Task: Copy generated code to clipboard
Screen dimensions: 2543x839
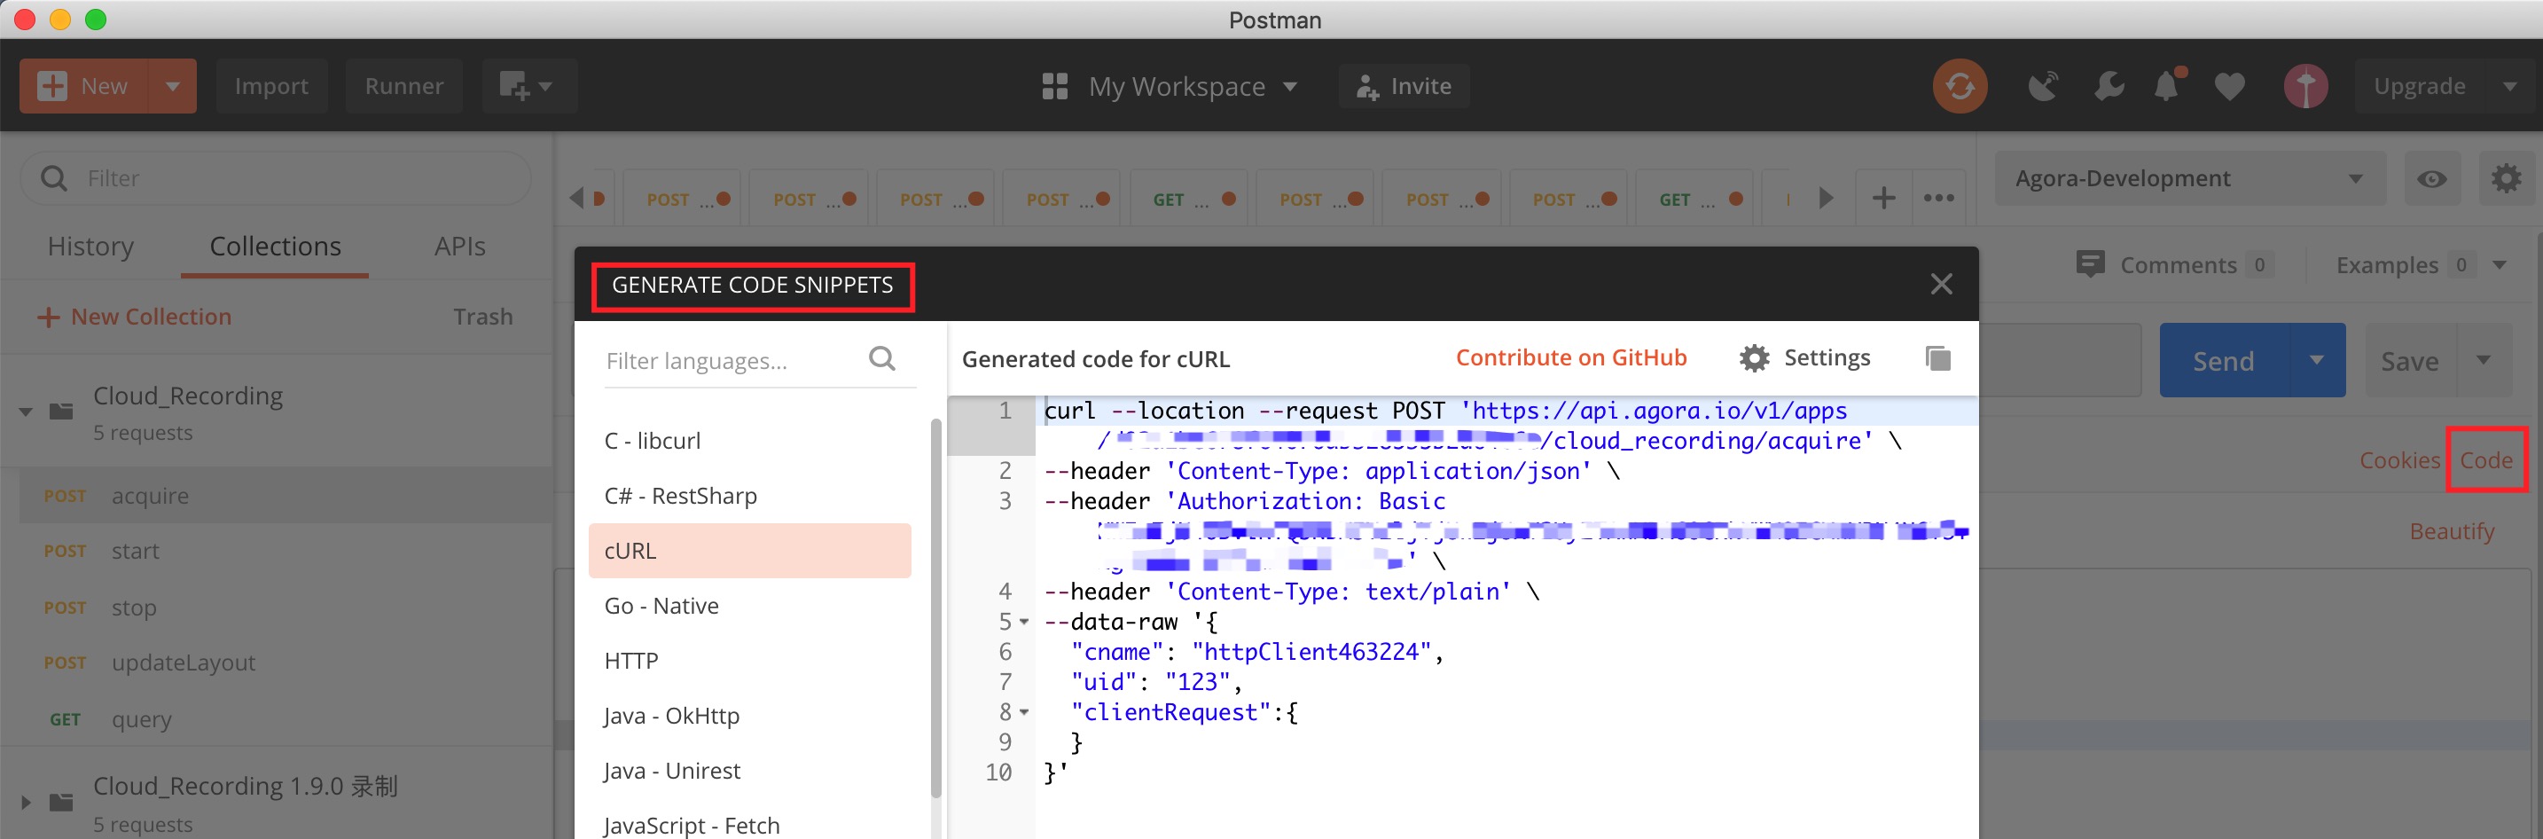Action: point(1937,358)
